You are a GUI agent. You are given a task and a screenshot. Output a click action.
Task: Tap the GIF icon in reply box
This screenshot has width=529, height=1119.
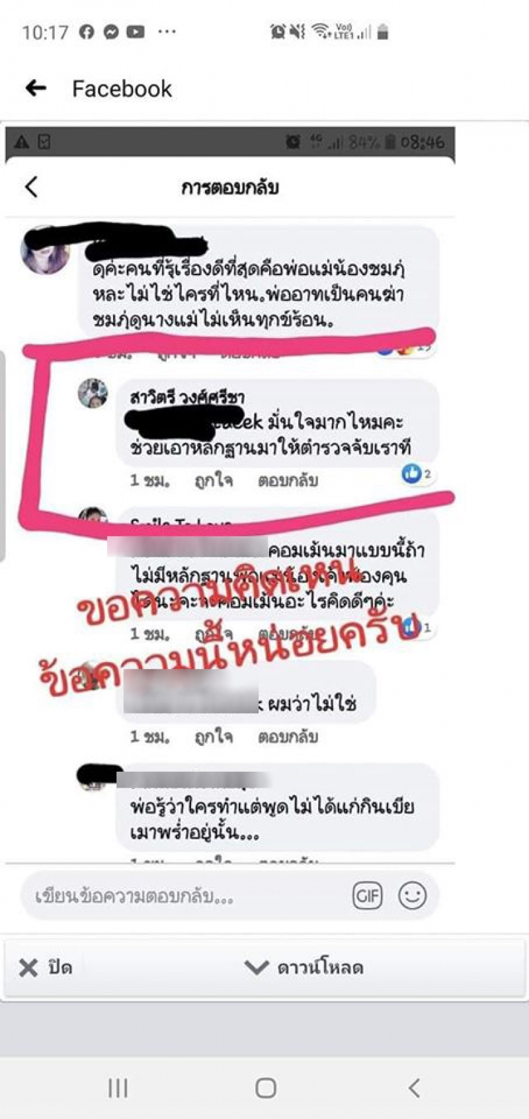point(368,896)
